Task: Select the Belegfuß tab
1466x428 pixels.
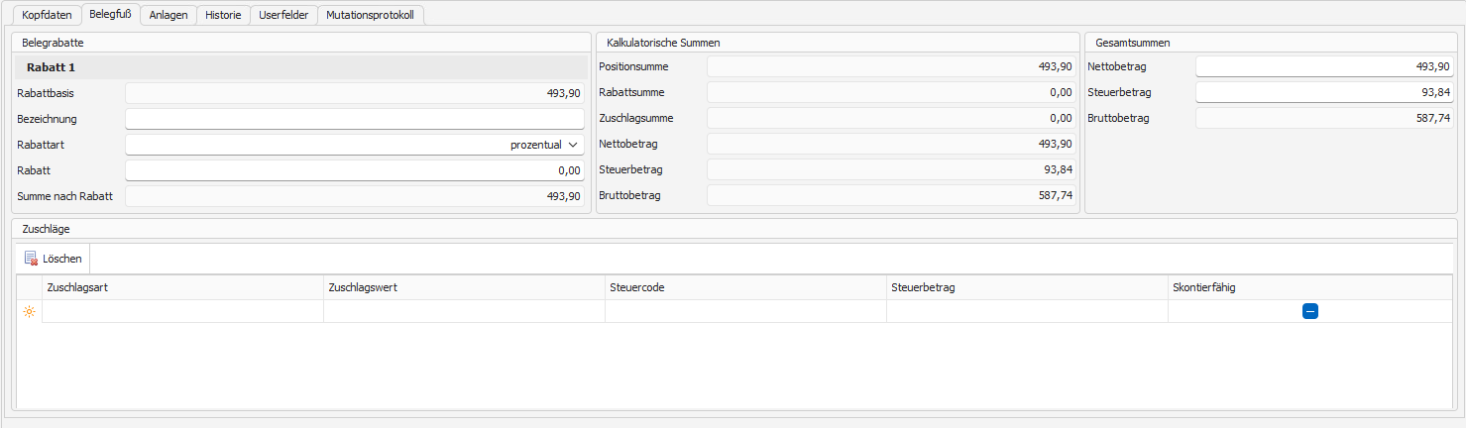Action: click(x=110, y=15)
